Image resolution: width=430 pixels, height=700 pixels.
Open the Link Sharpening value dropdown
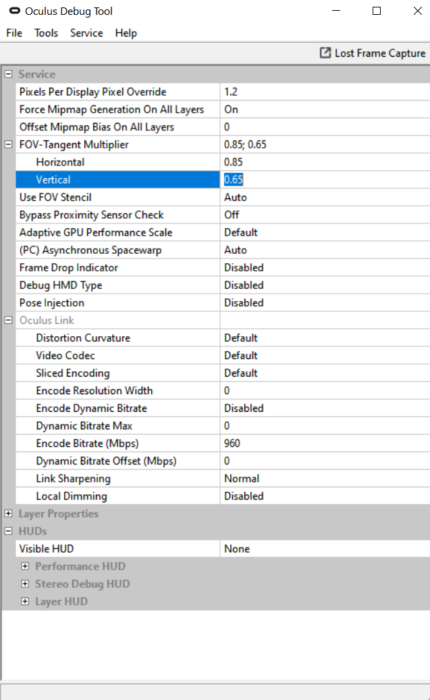point(324,479)
